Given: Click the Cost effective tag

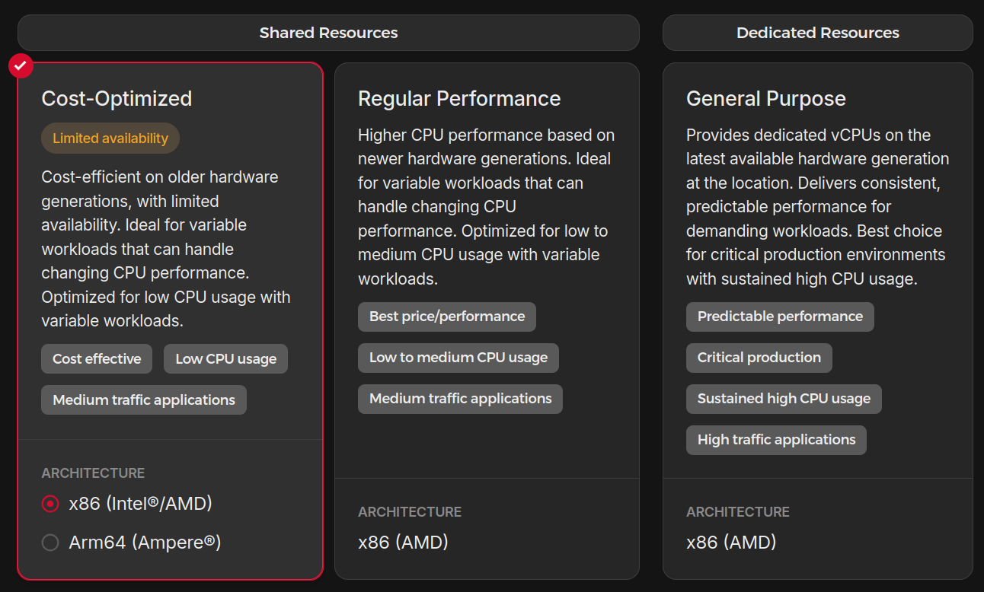Looking at the screenshot, I should pyautogui.click(x=97, y=359).
